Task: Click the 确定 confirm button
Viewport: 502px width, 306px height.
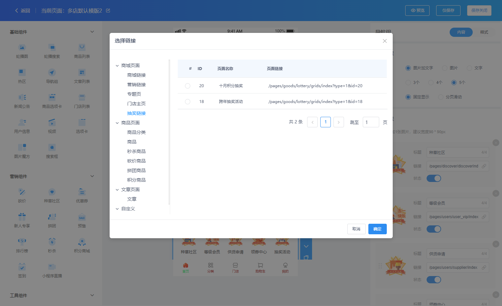Action: coord(377,229)
